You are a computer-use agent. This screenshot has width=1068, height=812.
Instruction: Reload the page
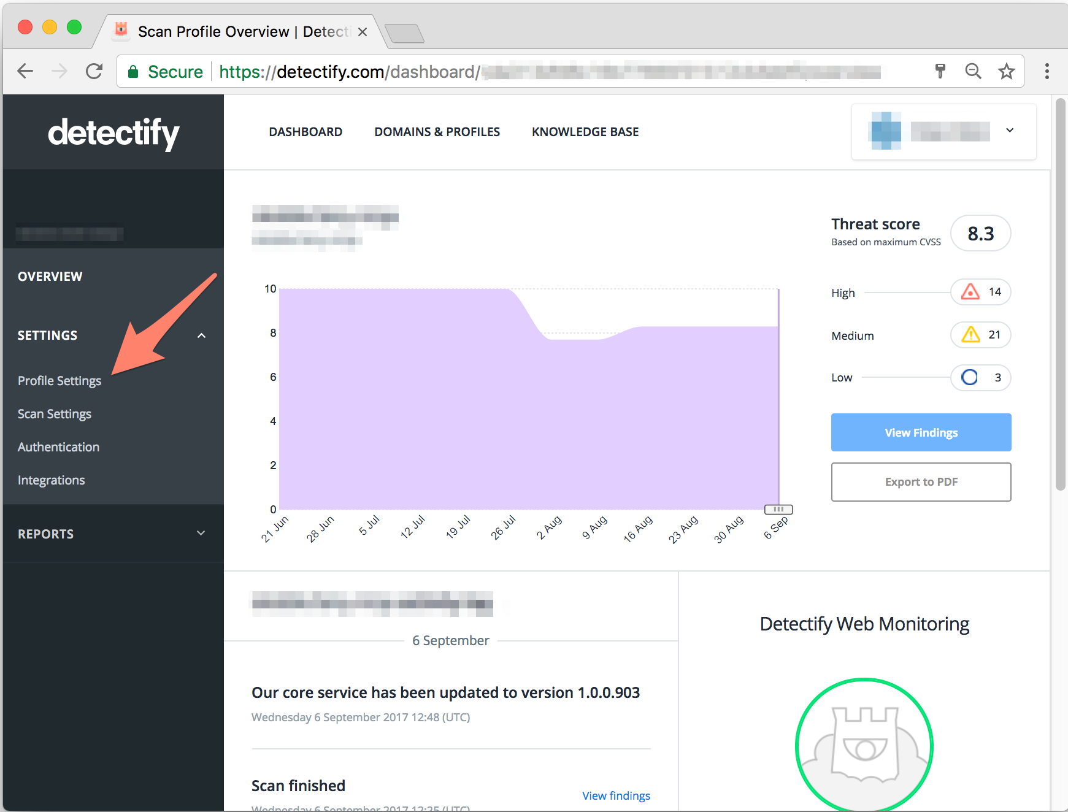click(x=94, y=72)
